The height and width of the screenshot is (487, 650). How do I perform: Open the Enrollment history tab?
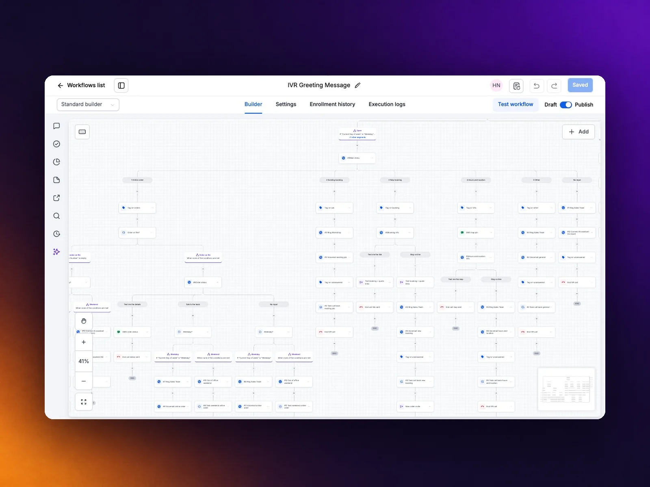(332, 104)
